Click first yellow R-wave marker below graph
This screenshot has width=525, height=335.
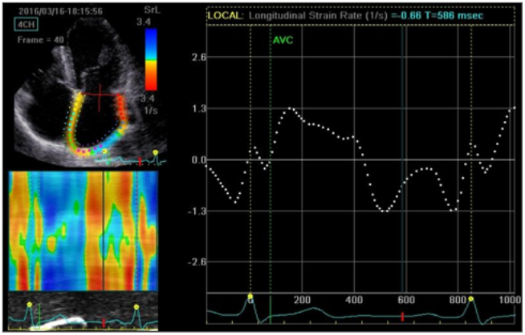tap(250, 297)
